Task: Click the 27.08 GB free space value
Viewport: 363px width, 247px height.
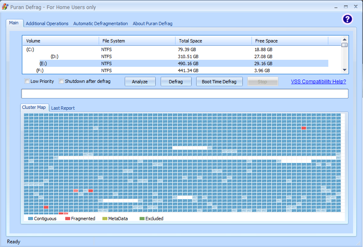Action: pyautogui.click(x=263, y=56)
